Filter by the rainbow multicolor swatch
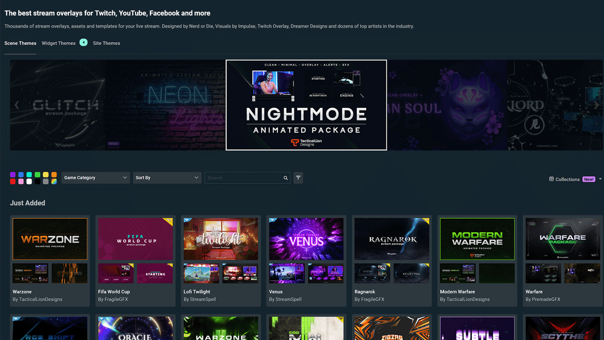Image resolution: width=604 pixels, height=340 pixels. coord(54,181)
